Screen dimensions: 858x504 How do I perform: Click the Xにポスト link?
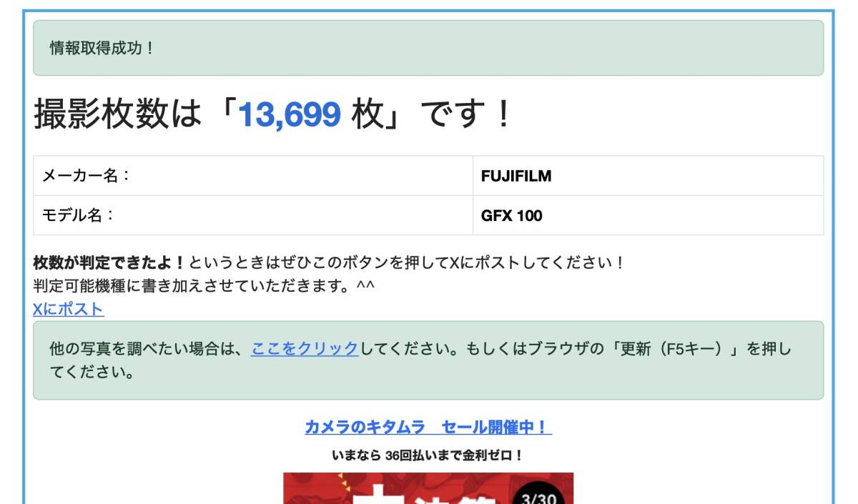[x=69, y=310]
